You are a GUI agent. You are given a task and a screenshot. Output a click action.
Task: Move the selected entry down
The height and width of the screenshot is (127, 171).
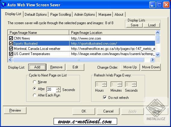[x=151, y=67]
